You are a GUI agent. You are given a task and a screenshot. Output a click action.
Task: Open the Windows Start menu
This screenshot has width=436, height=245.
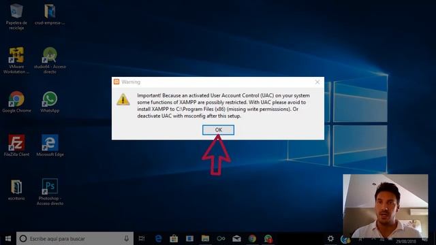[x=8, y=239]
